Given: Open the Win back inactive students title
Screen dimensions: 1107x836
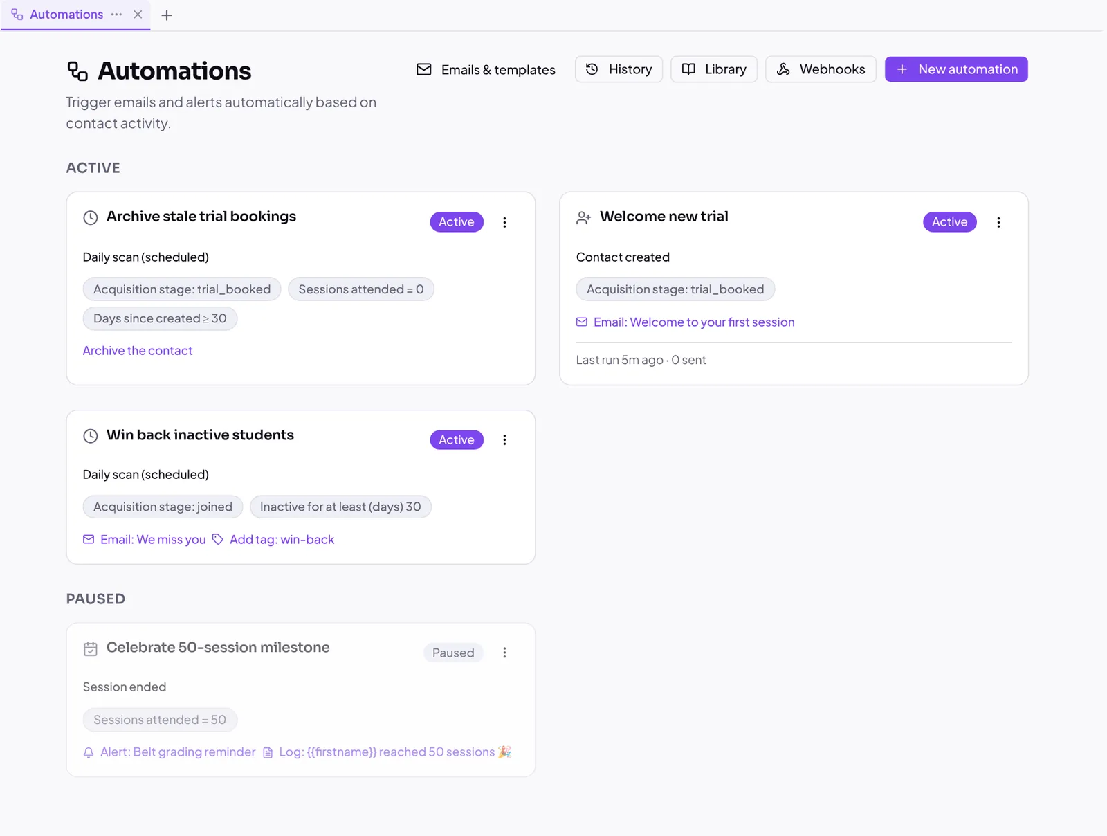Looking at the screenshot, I should [200, 435].
